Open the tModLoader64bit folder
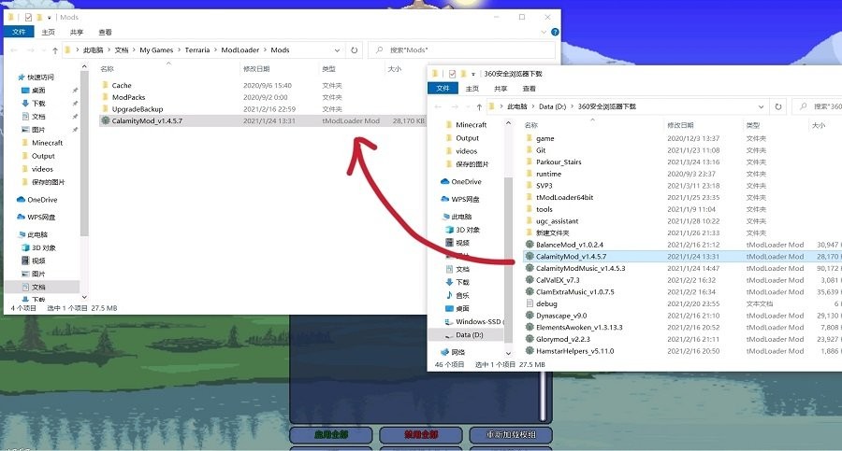 point(564,197)
